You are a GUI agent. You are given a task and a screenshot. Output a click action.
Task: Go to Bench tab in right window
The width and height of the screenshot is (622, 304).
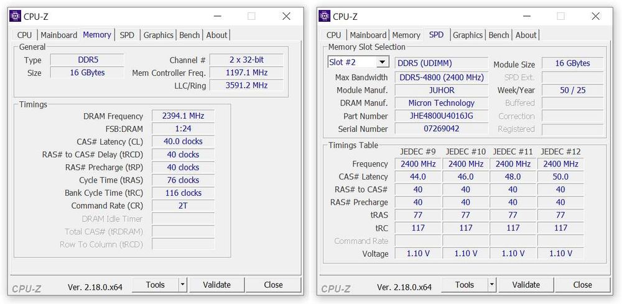coord(499,35)
